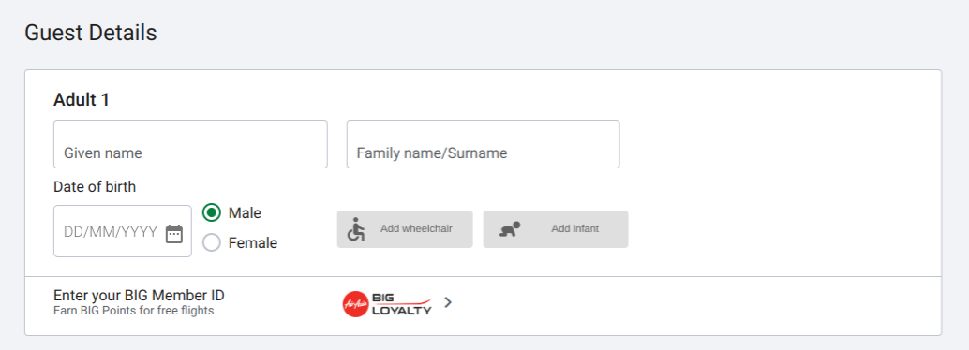Click Earn BIG Points for free flights text

[x=133, y=311]
